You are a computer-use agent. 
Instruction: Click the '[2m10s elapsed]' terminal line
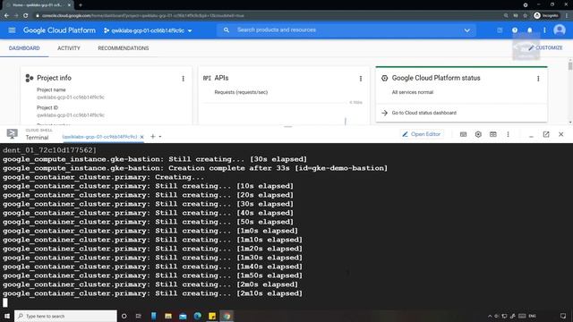153,293
